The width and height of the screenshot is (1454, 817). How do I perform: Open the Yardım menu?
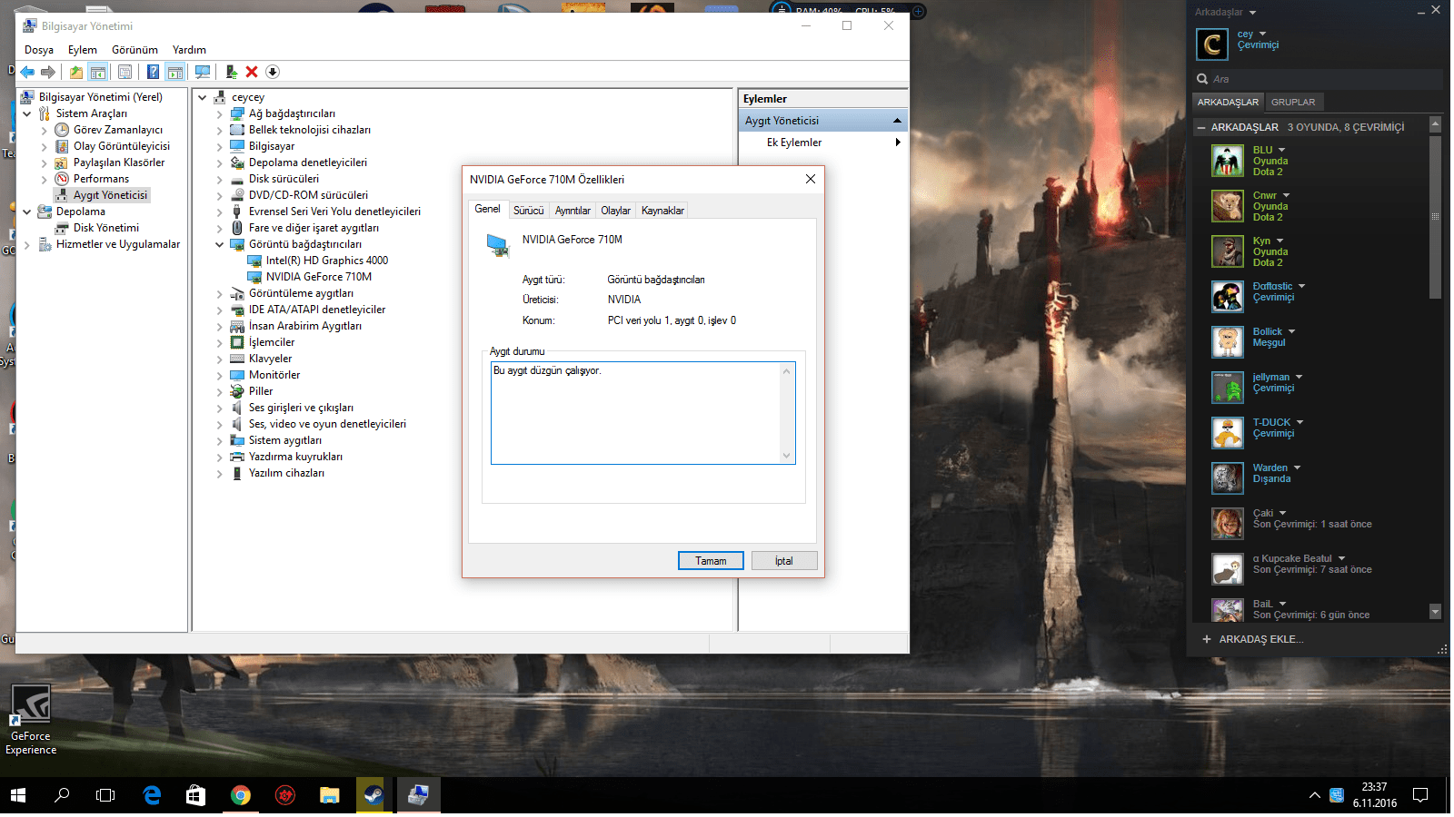click(x=189, y=50)
